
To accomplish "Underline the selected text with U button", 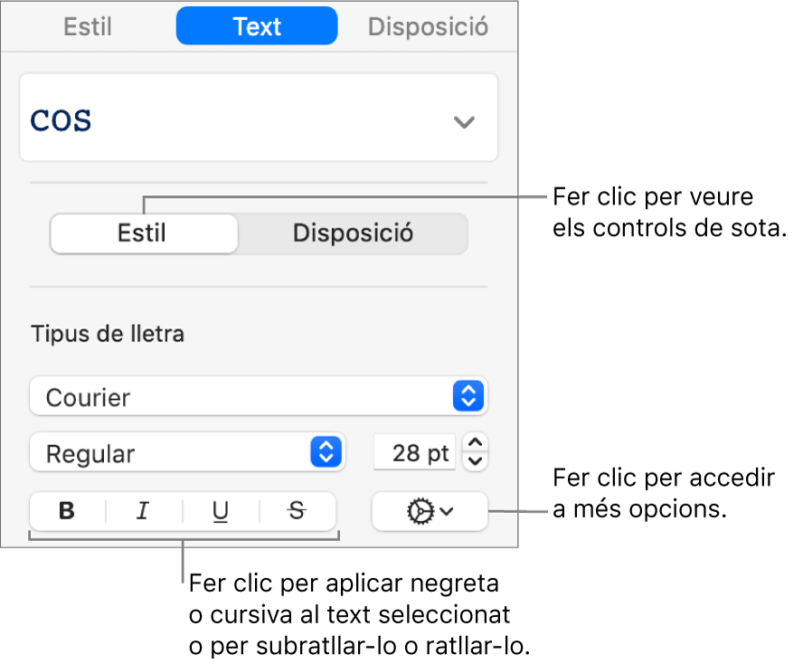I will 221,511.
